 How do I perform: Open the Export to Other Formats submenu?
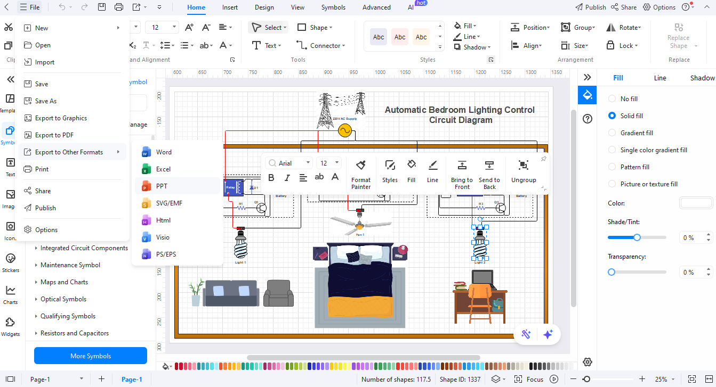(73, 152)
